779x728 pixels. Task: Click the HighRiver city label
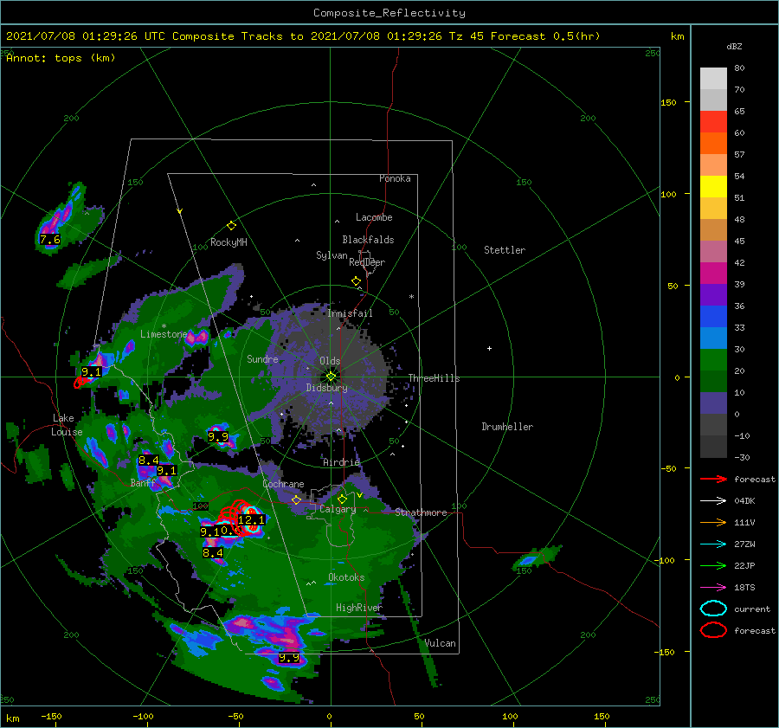359,608
